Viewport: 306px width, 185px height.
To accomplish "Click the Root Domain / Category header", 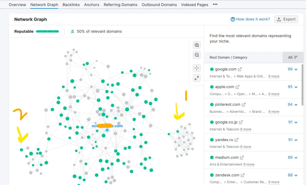I will click(228, 58).
